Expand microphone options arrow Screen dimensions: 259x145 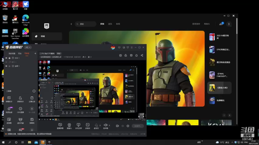(x=100, y=125)
